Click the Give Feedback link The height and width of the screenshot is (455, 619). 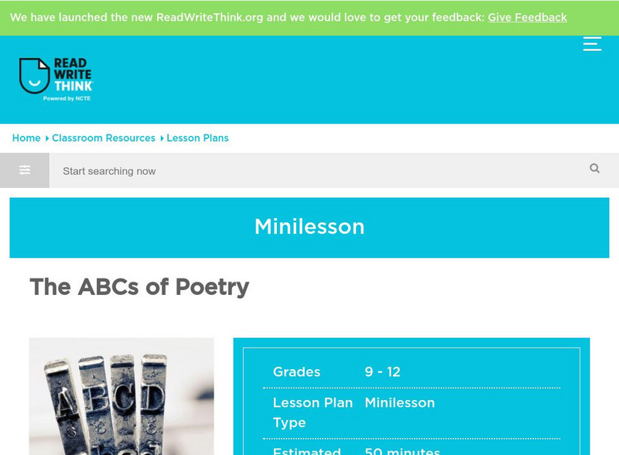point(527,17)
